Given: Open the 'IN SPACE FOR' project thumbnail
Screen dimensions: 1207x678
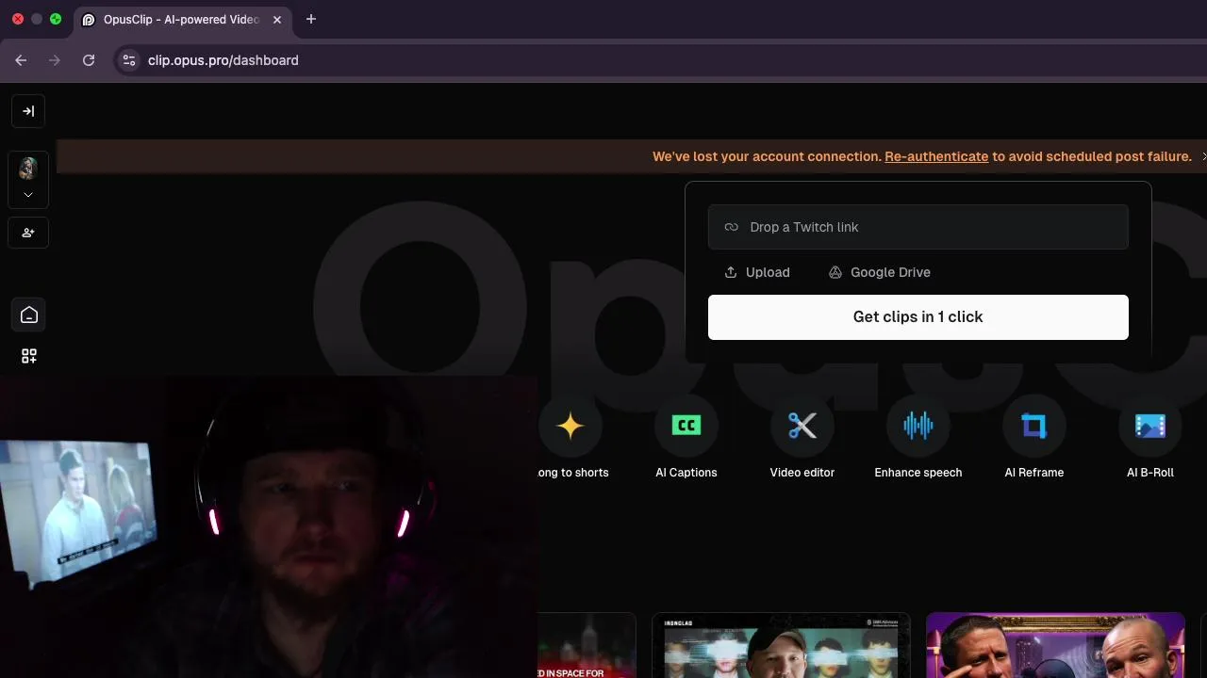Looking at the screenshot, I should tap(587, 646).
